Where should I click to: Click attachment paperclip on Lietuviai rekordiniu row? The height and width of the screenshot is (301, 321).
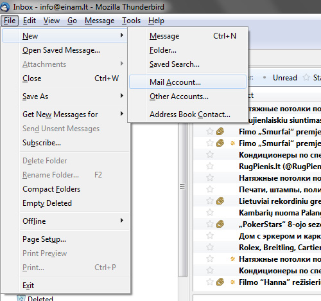coord(220,201)
